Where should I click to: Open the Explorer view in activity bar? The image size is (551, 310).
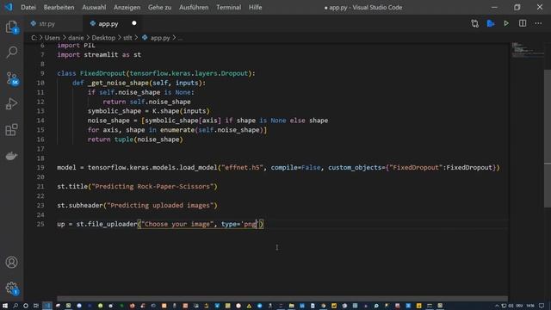click(x=11, y=27)
